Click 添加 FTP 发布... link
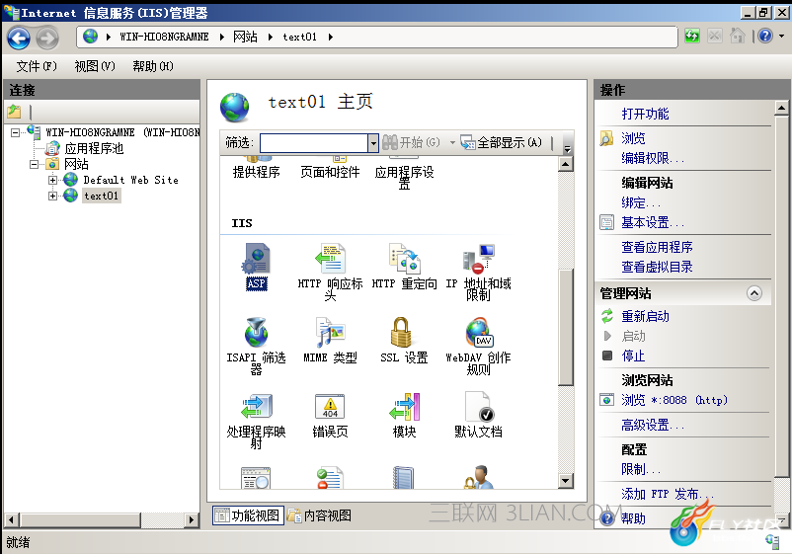Viewport: 792px width, 554px height. pos(668,494)
